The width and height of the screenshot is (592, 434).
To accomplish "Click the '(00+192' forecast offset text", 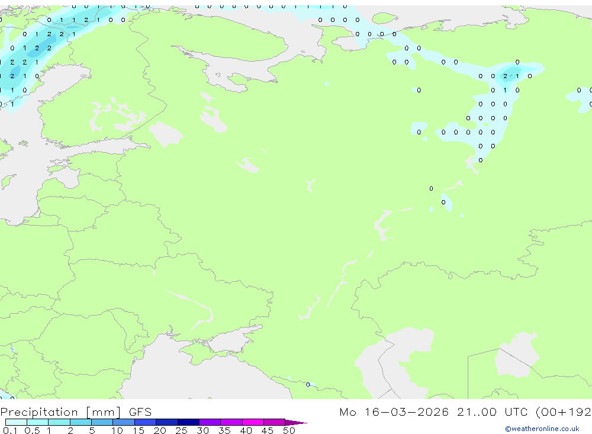I will 564,412.
